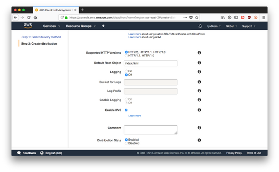
Task: Reload the page with refresh icon
Action: [29, 17]
